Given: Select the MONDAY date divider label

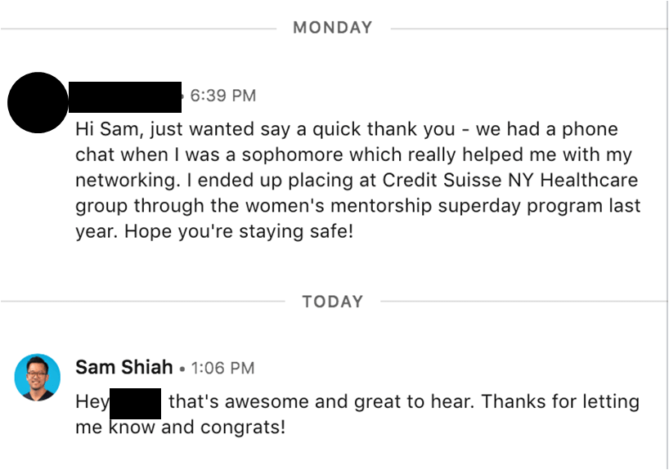Looking at the screenshot, I should click(x=333, y=28).
